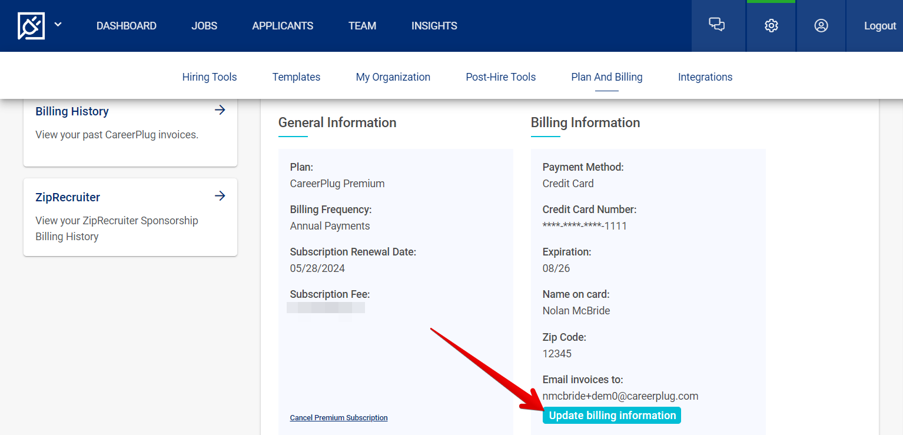
Task: Click the ZipRecruiter arrow icon
Action: coord(220,196)
